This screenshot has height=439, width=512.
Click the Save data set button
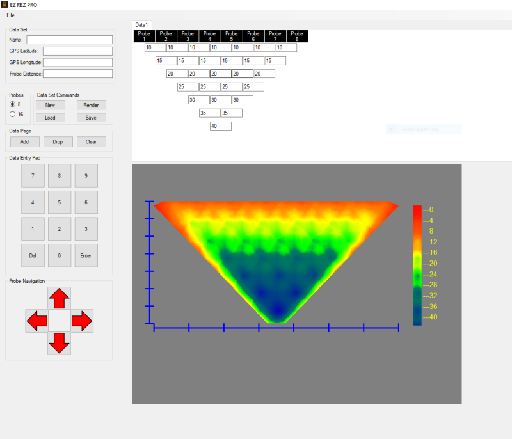pyautogui.click(x=91, y=118)
